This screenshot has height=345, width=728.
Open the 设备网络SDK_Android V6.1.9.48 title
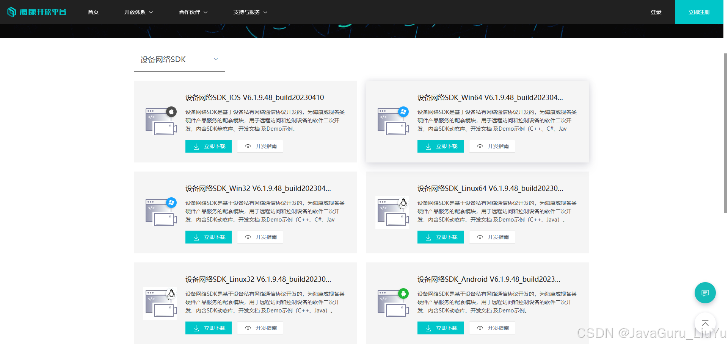(x=489, y=279)
